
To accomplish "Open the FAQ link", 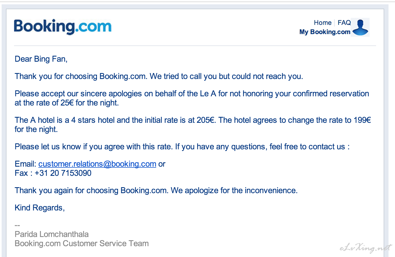I will click(344, 23).
